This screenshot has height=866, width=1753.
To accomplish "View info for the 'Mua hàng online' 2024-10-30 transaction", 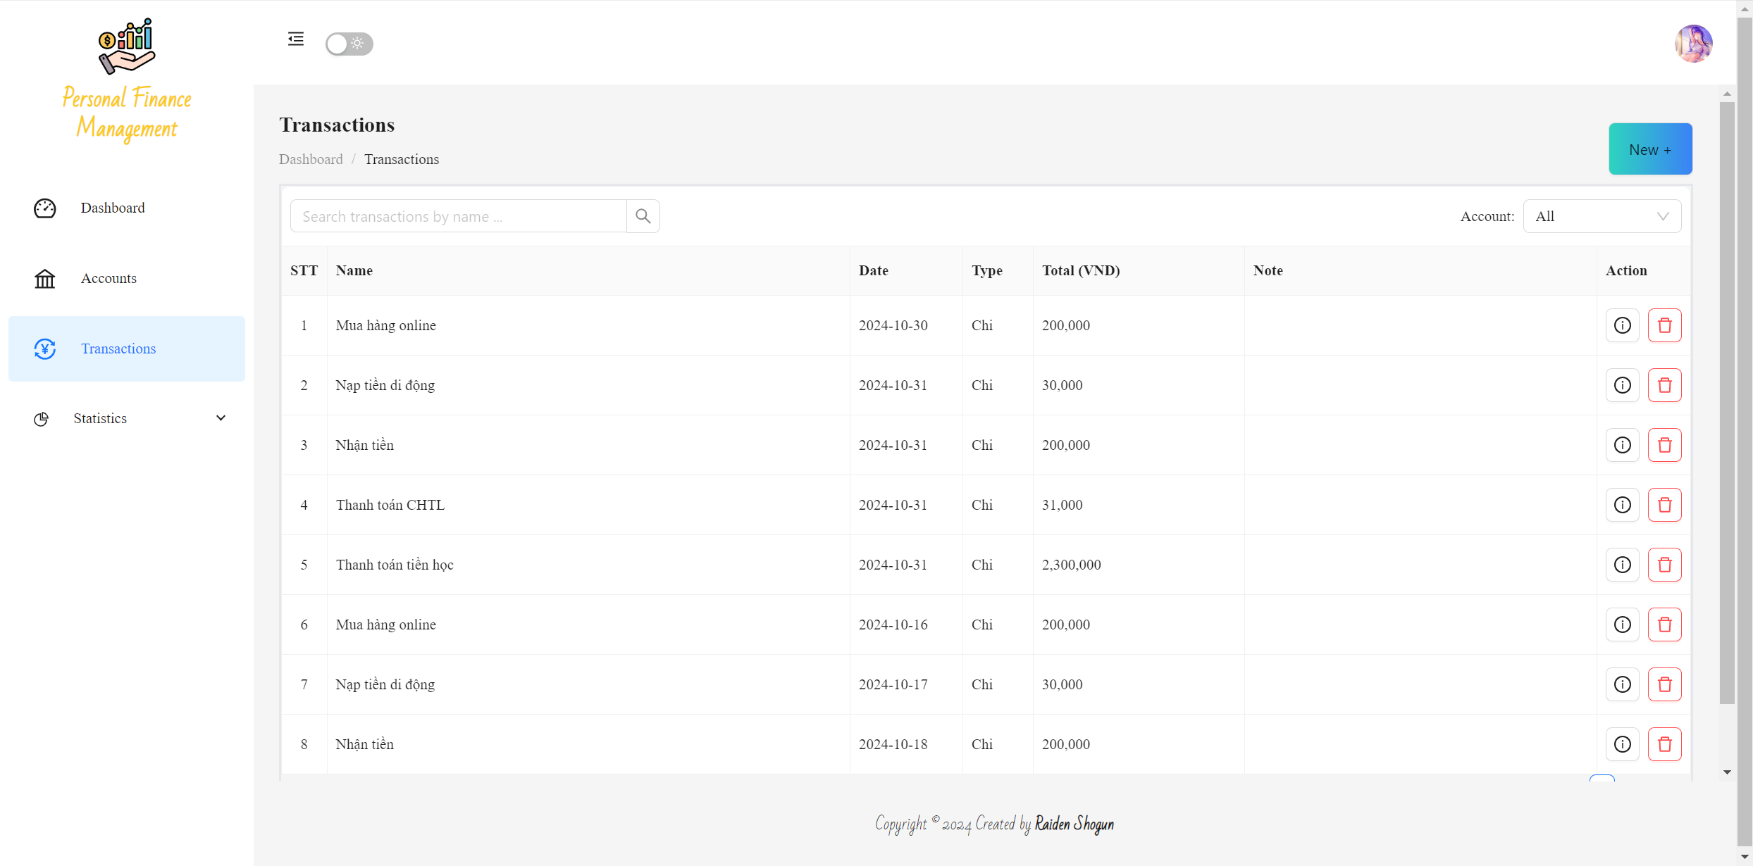I will click(x=1622, y=325).
